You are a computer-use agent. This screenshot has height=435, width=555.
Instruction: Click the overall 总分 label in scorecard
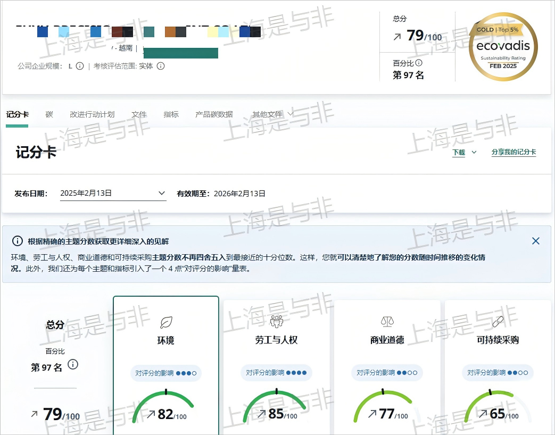pyautogui.click(x=55, y=325)
